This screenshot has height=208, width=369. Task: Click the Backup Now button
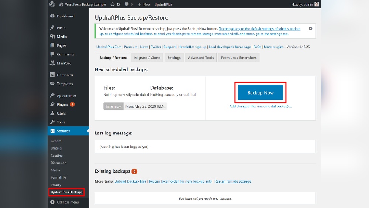pos(261,93)
